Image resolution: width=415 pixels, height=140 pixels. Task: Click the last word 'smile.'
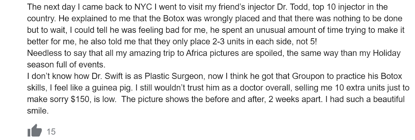pyautogui.click(x=38, y=111)
